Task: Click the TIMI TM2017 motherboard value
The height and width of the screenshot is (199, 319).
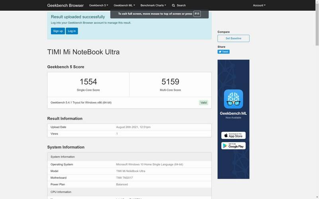Action: [x=124, y=178]
